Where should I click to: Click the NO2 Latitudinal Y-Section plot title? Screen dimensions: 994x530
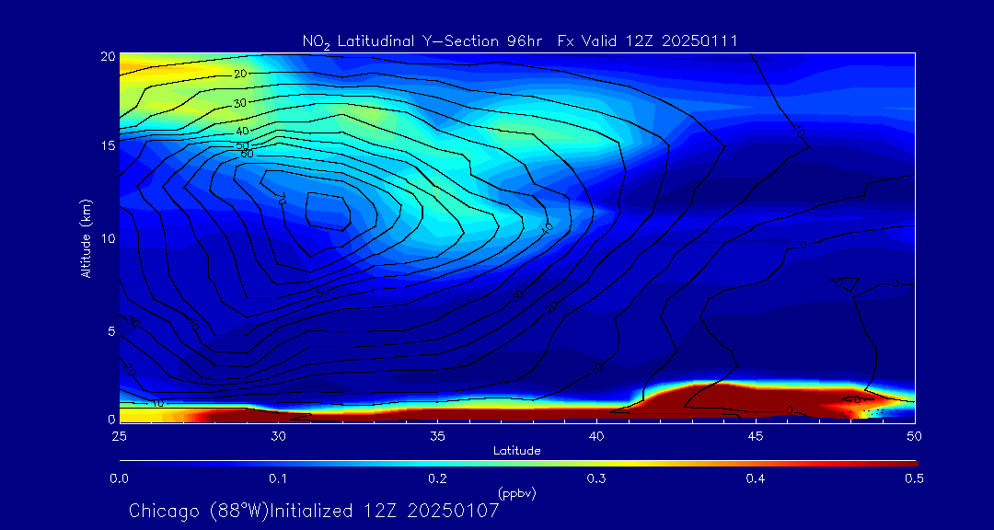pyautogui.click(x=519, y=42)
